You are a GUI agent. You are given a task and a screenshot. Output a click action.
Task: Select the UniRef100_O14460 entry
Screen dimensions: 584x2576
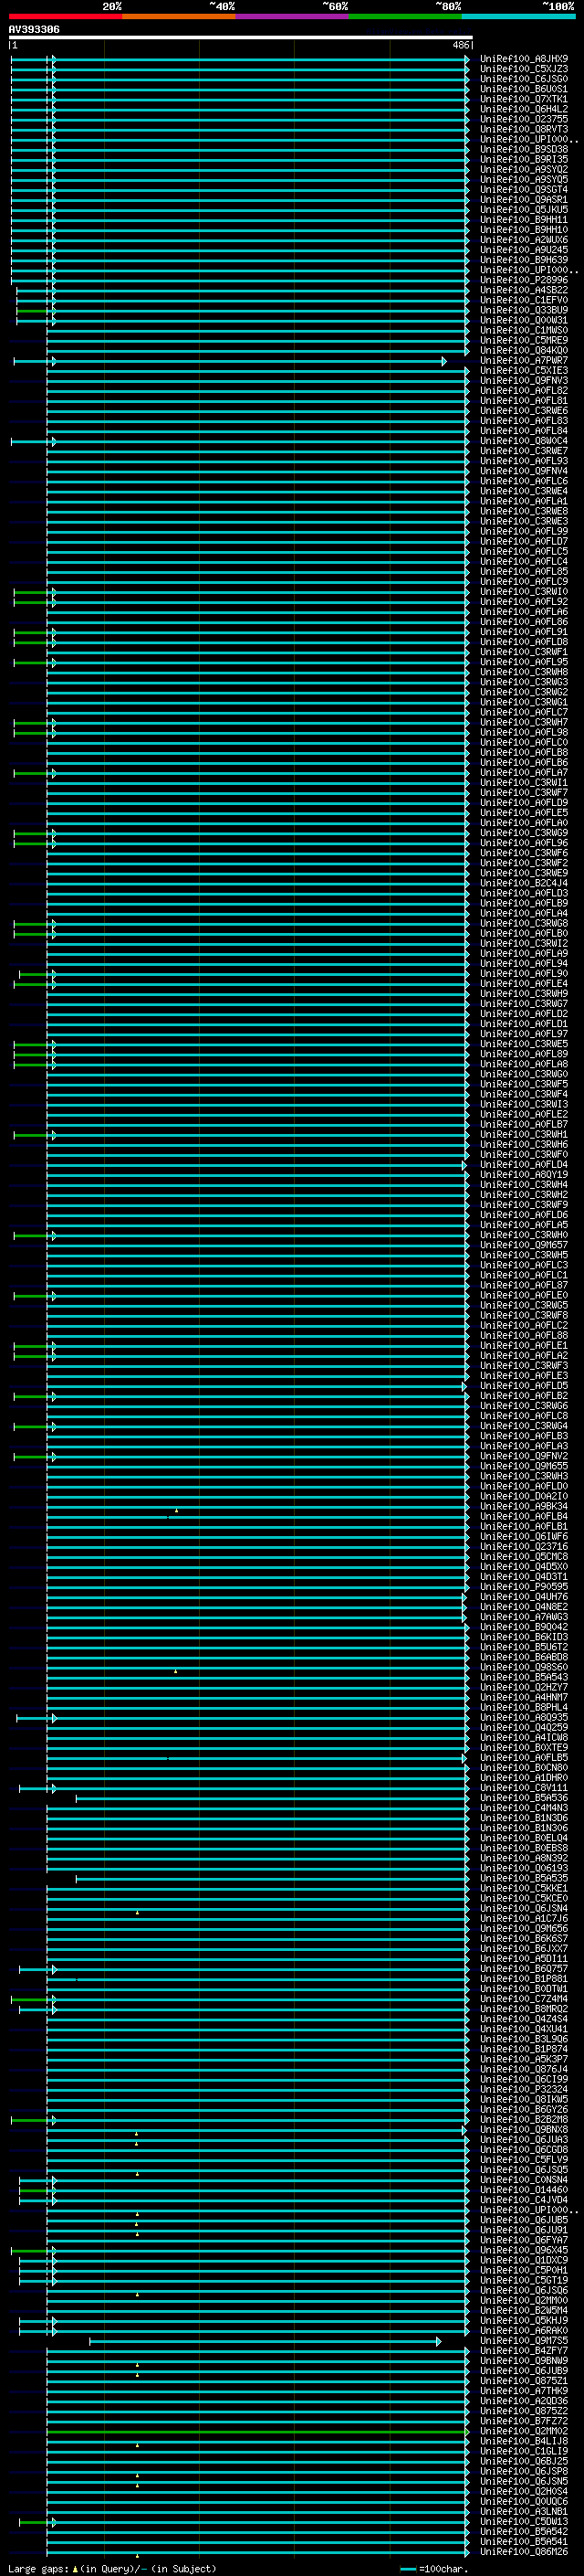tap(524, 2190)
